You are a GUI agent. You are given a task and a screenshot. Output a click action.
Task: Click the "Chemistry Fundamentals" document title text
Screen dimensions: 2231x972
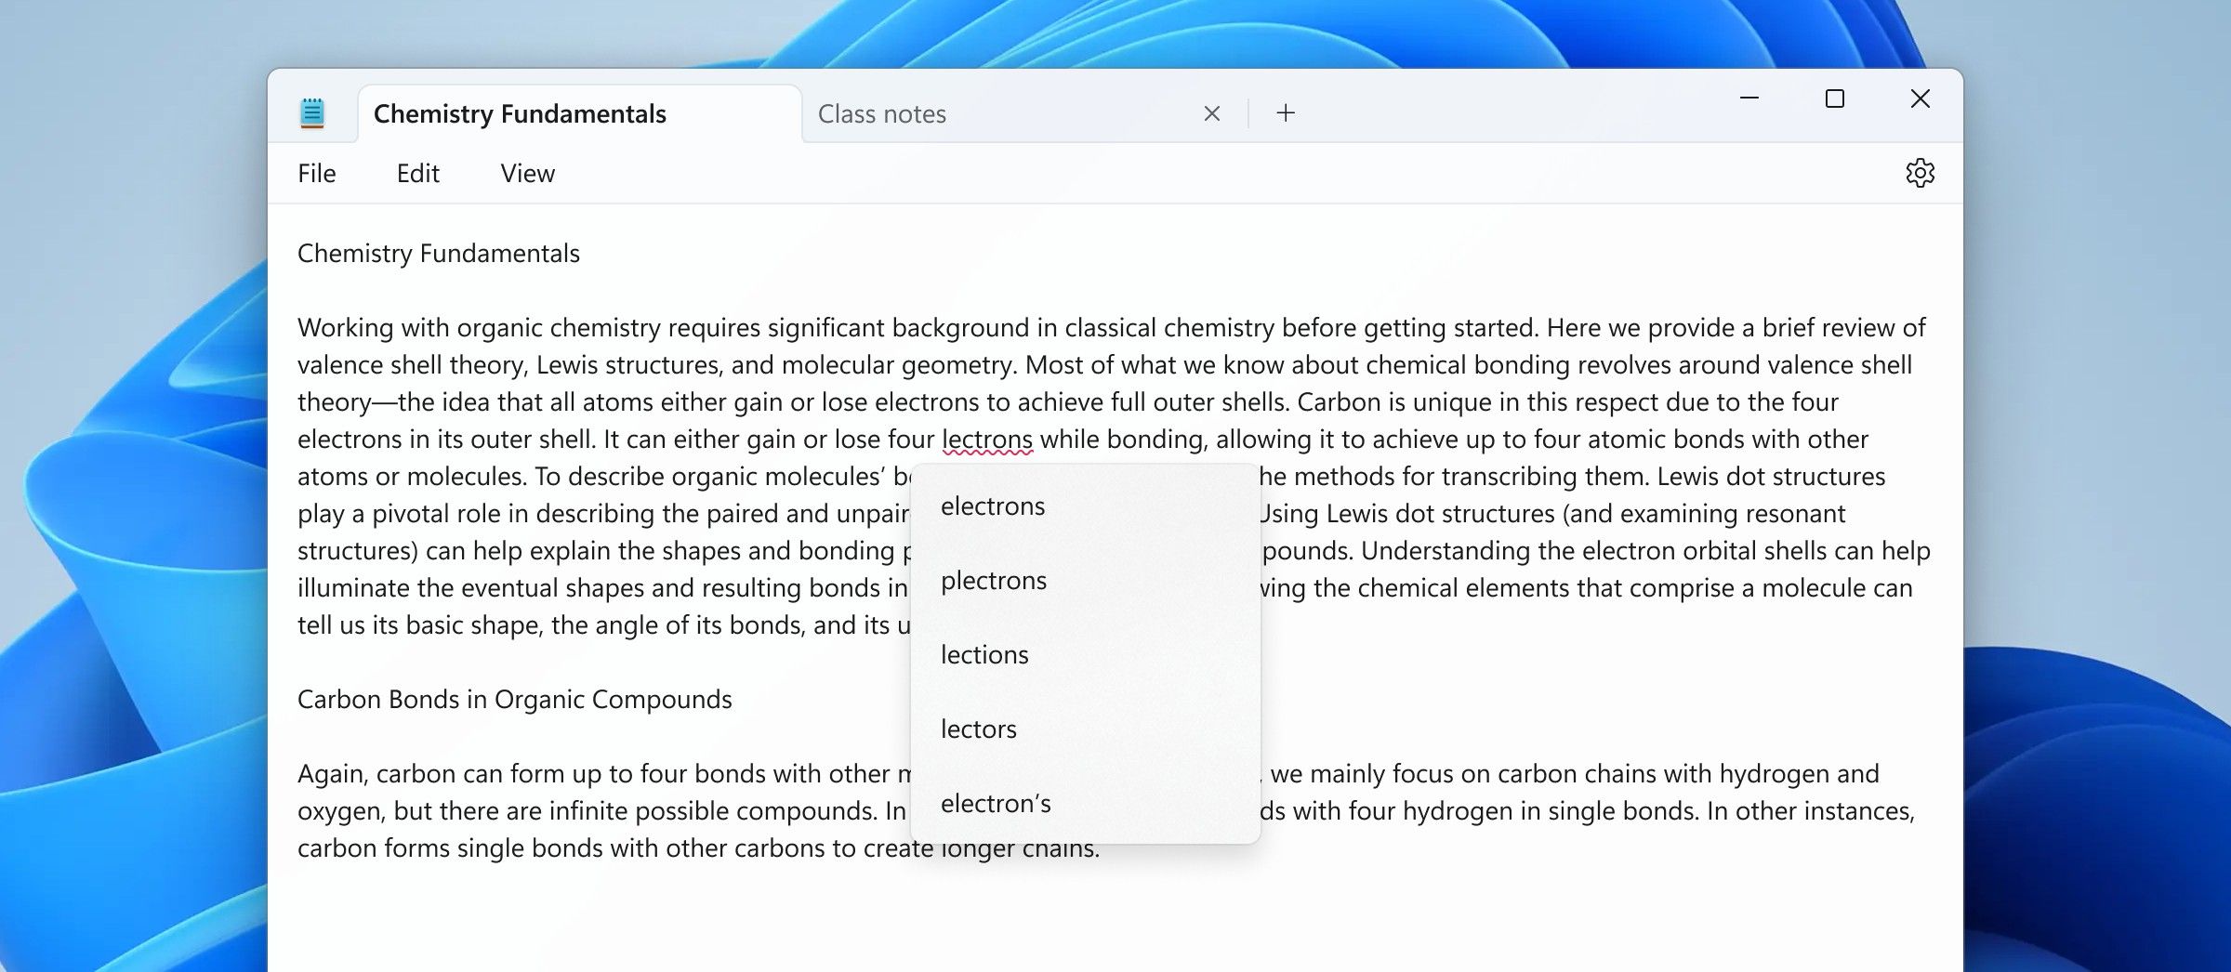[439, 252]
